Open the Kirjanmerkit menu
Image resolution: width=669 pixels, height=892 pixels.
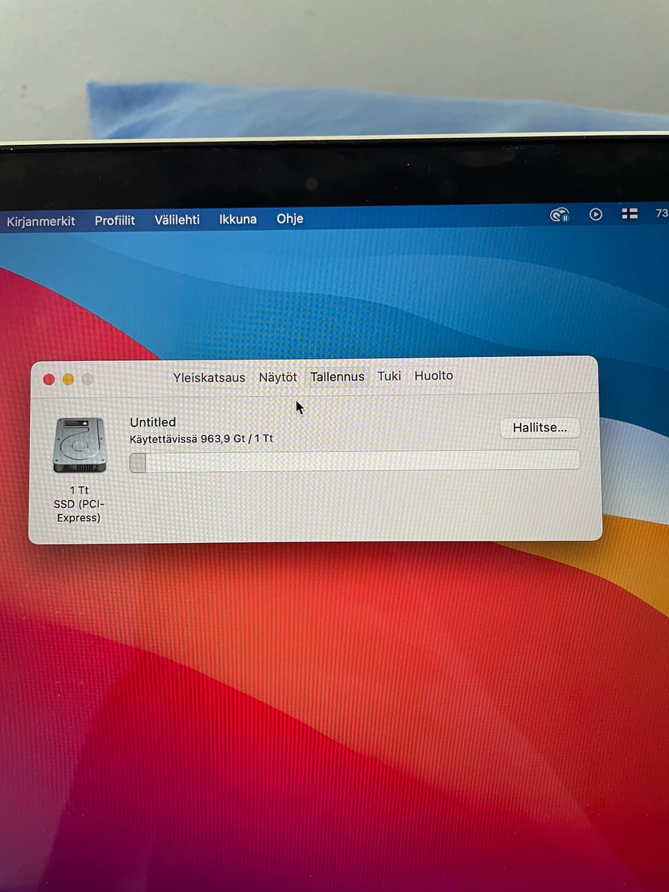(x=41, y=222)
